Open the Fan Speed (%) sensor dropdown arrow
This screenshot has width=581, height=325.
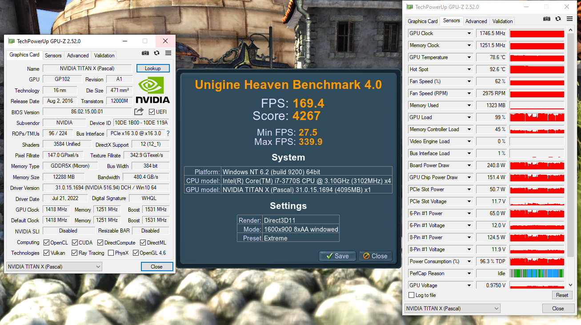coord(469,81)
